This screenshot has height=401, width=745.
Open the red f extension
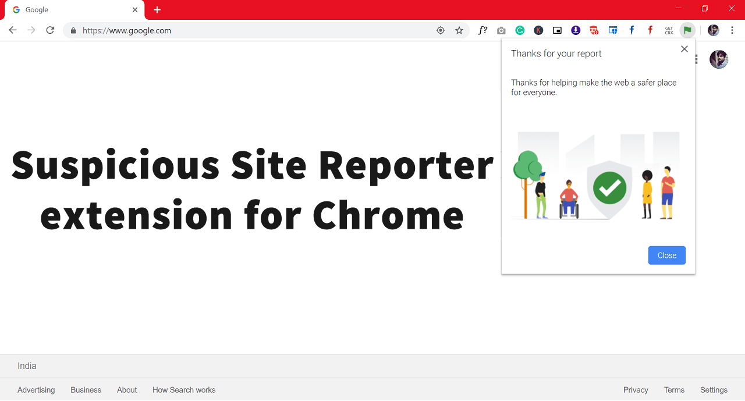650,30
